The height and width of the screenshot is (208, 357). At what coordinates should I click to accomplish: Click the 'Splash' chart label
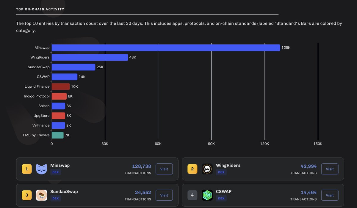point(44,106)
